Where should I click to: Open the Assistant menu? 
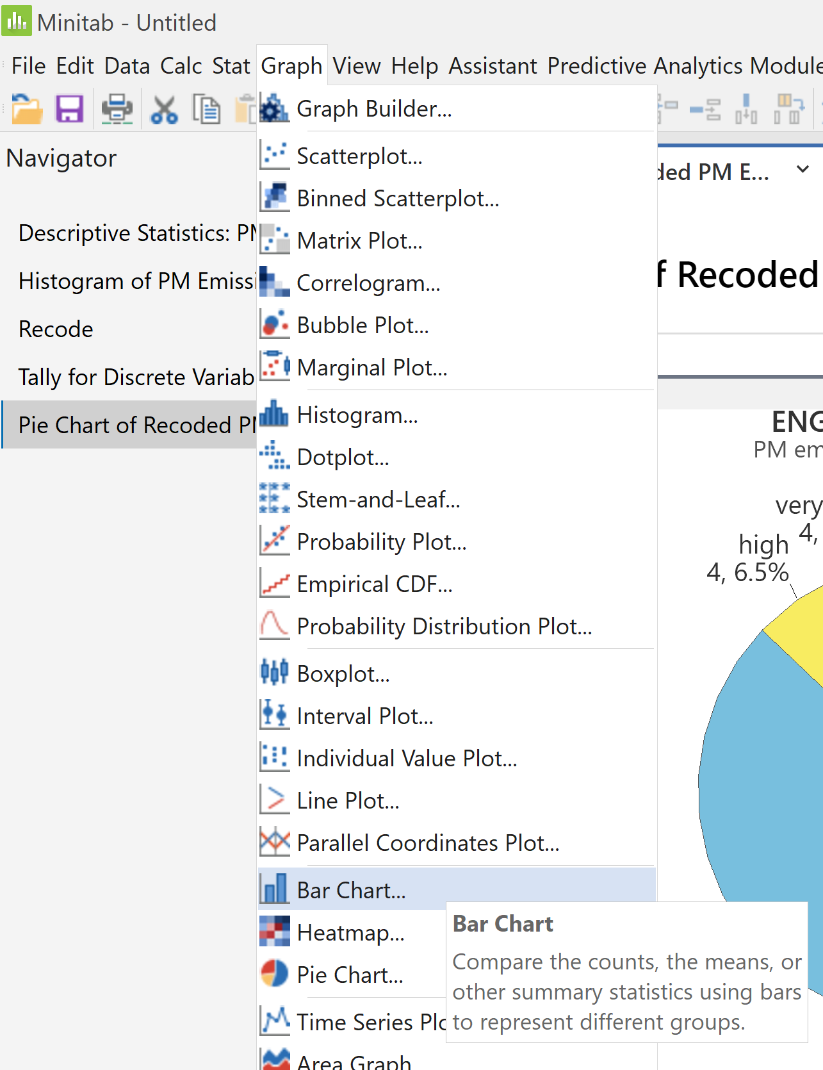coord(493,66)
